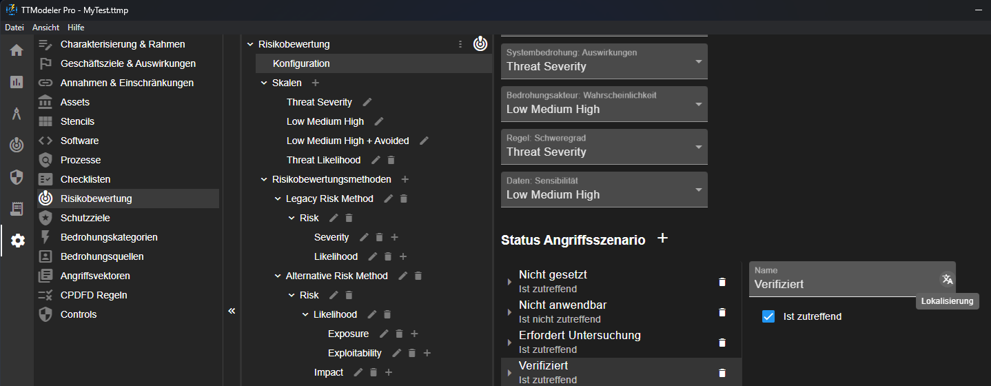This screenshot has width=991, height=386.
Task: Add child to Severity item
Action: pos(395,237)
